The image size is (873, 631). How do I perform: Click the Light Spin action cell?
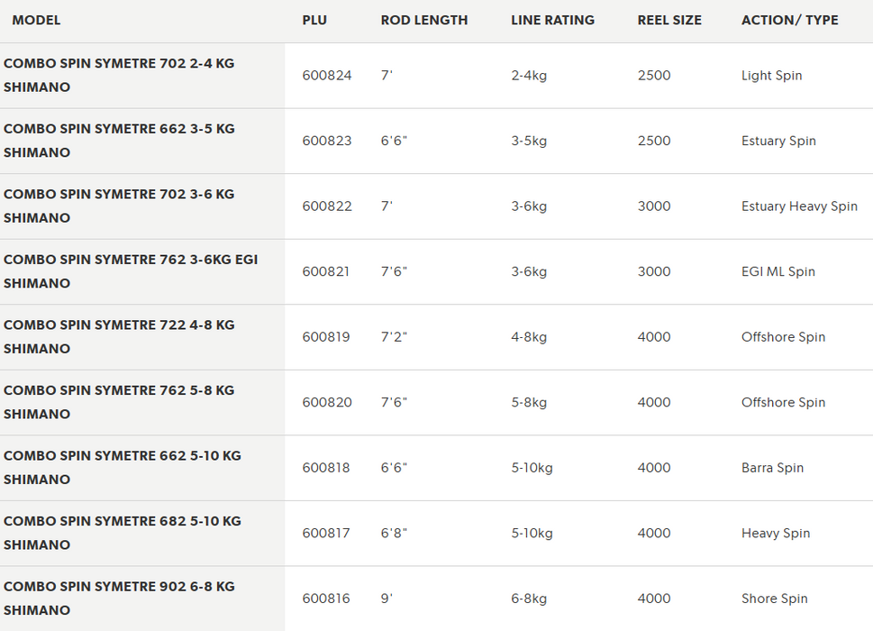tap(771, 76)
